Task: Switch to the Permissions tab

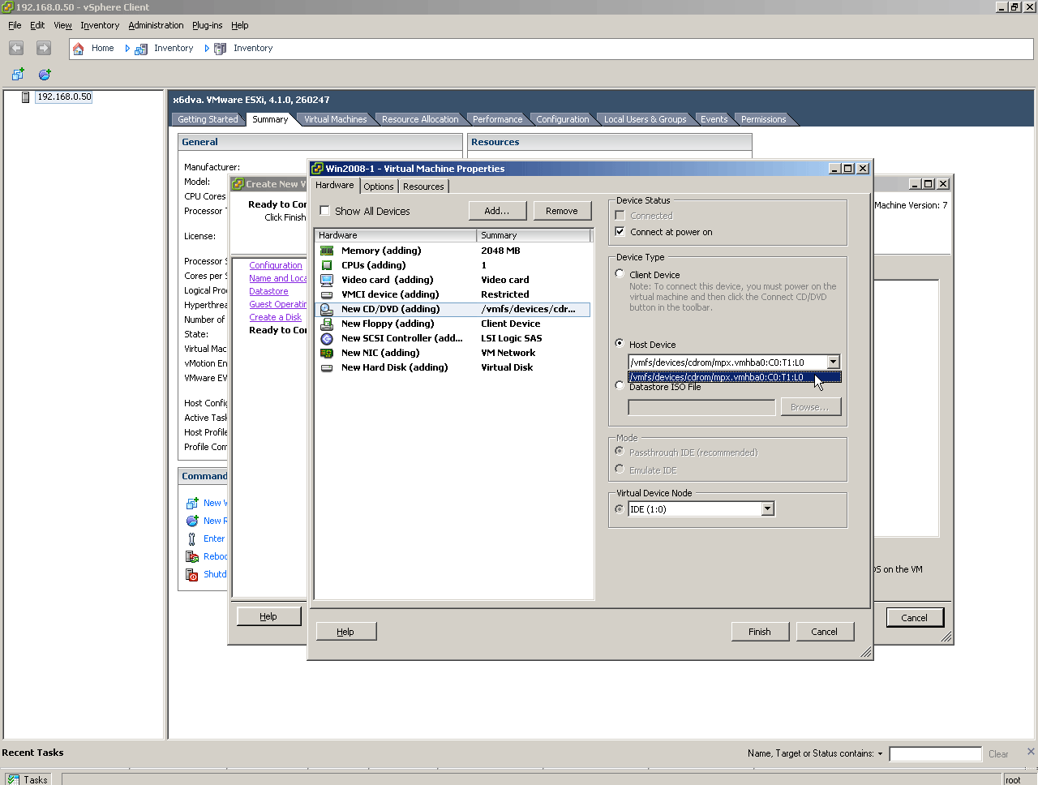Action: [763, 119]
